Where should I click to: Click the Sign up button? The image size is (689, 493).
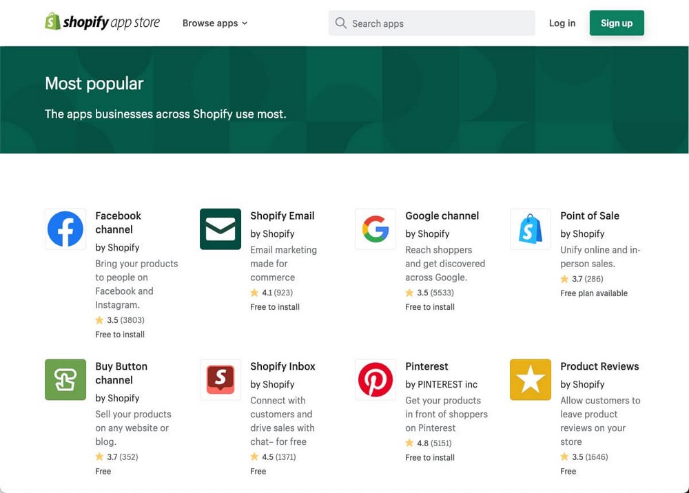pos(617,23)
